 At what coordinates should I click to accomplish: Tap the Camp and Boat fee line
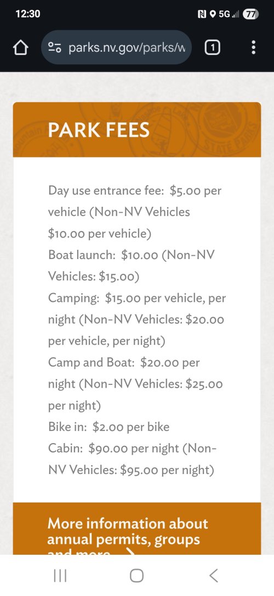[136, 384]
